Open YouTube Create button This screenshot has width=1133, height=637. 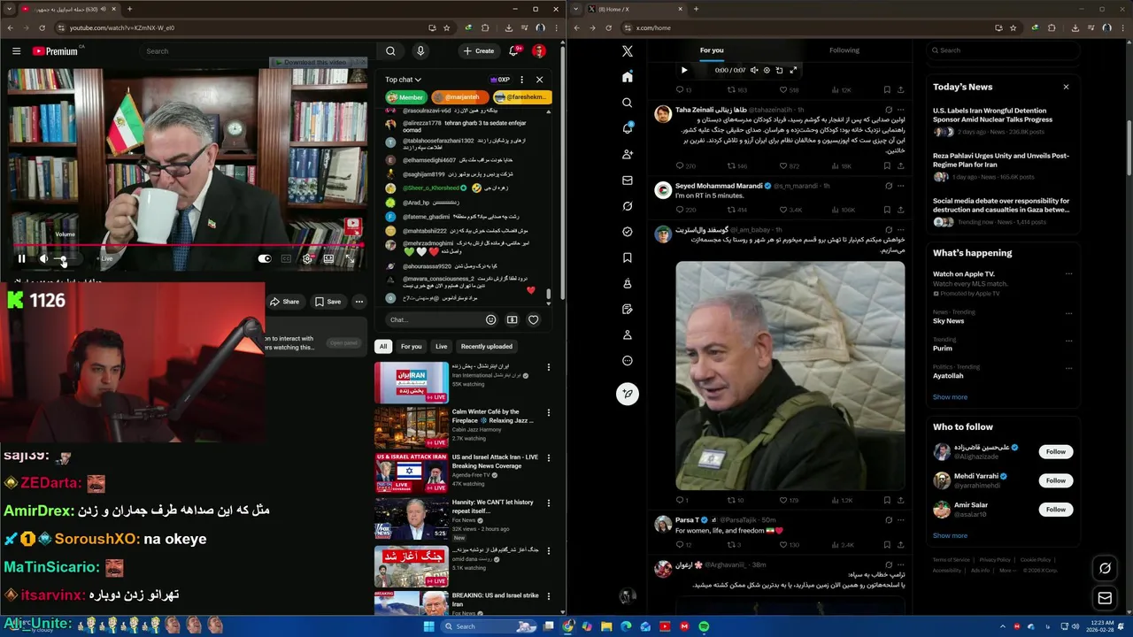pyautogui.click(x=479, y=51)
